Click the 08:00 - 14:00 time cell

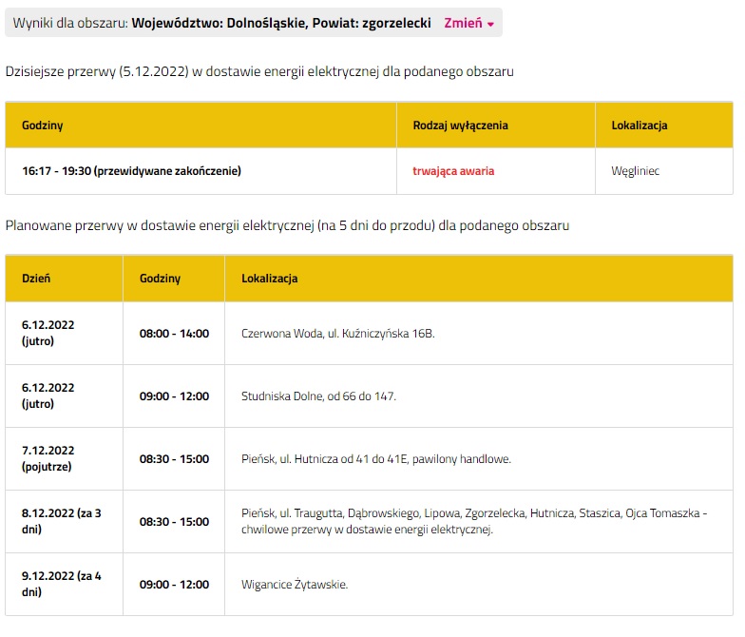pos(174,334)
